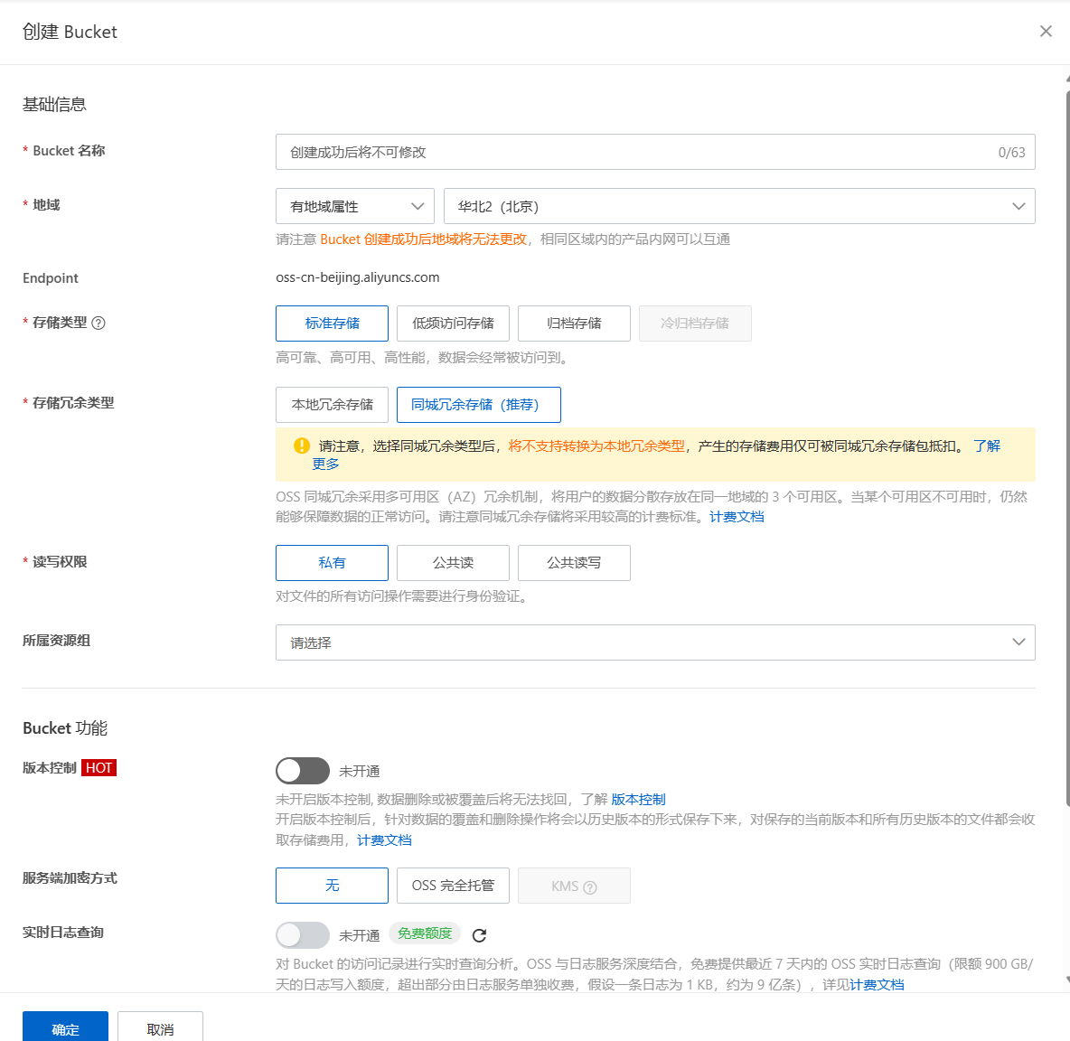Image resolution: width=1070 pixels, height=1041 pixels.
Task: Select 标准存储 storage type
Action: (332, 324)
